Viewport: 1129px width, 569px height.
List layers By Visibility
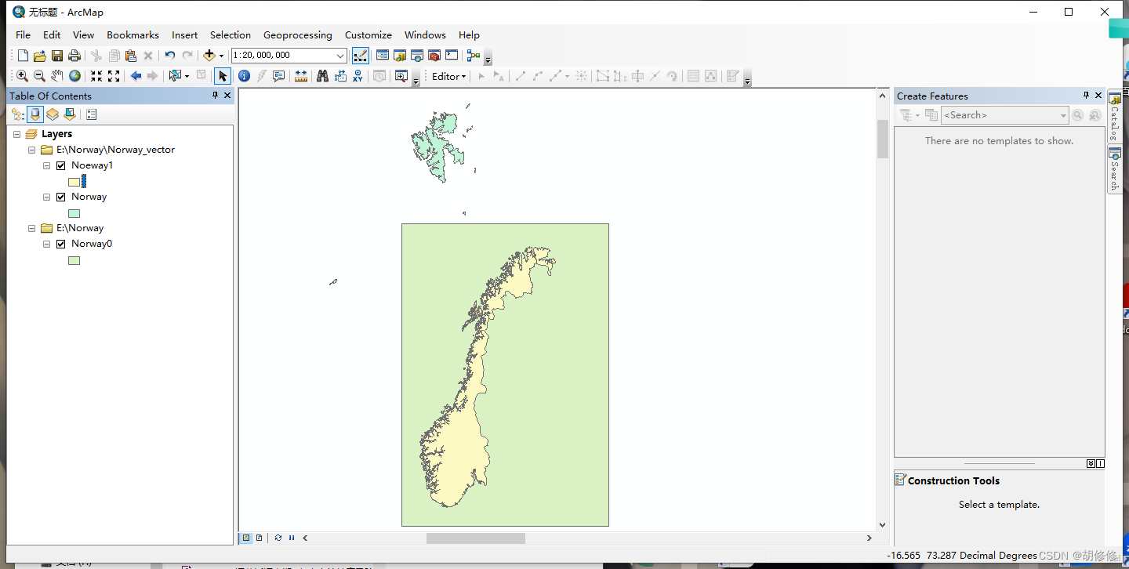pos(53,114)
